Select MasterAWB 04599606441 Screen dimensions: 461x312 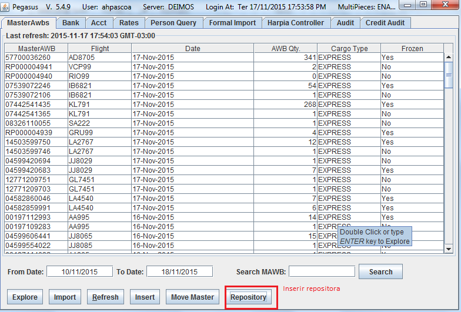point(36,236)
